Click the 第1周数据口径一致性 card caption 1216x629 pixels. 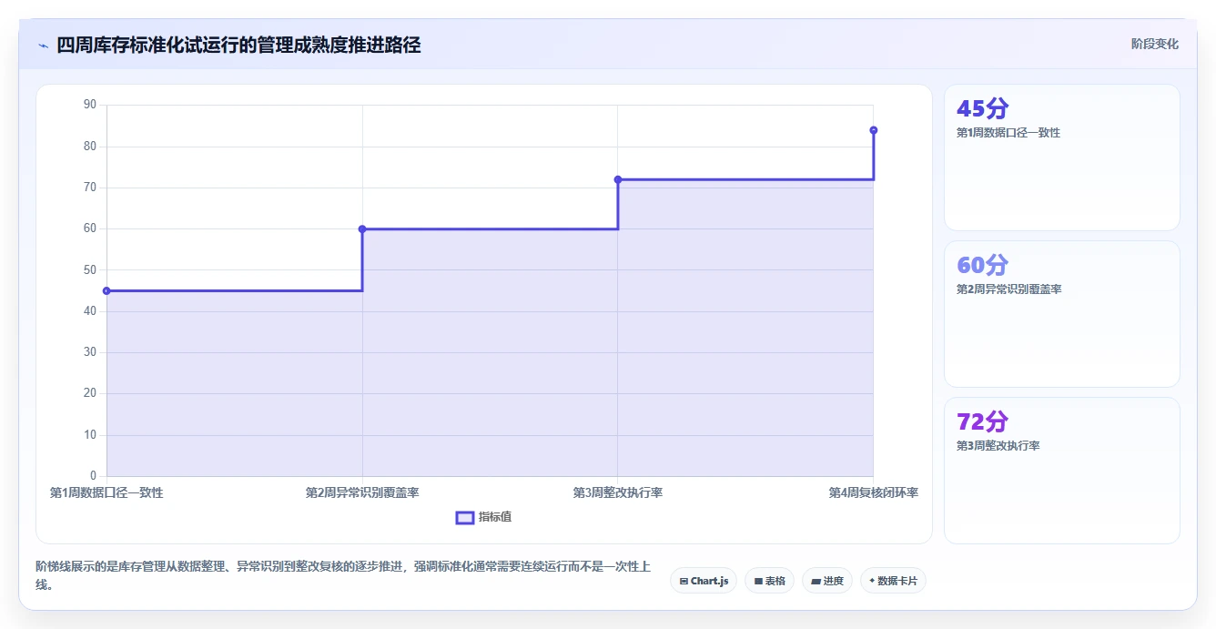[x=1008, y=133]
